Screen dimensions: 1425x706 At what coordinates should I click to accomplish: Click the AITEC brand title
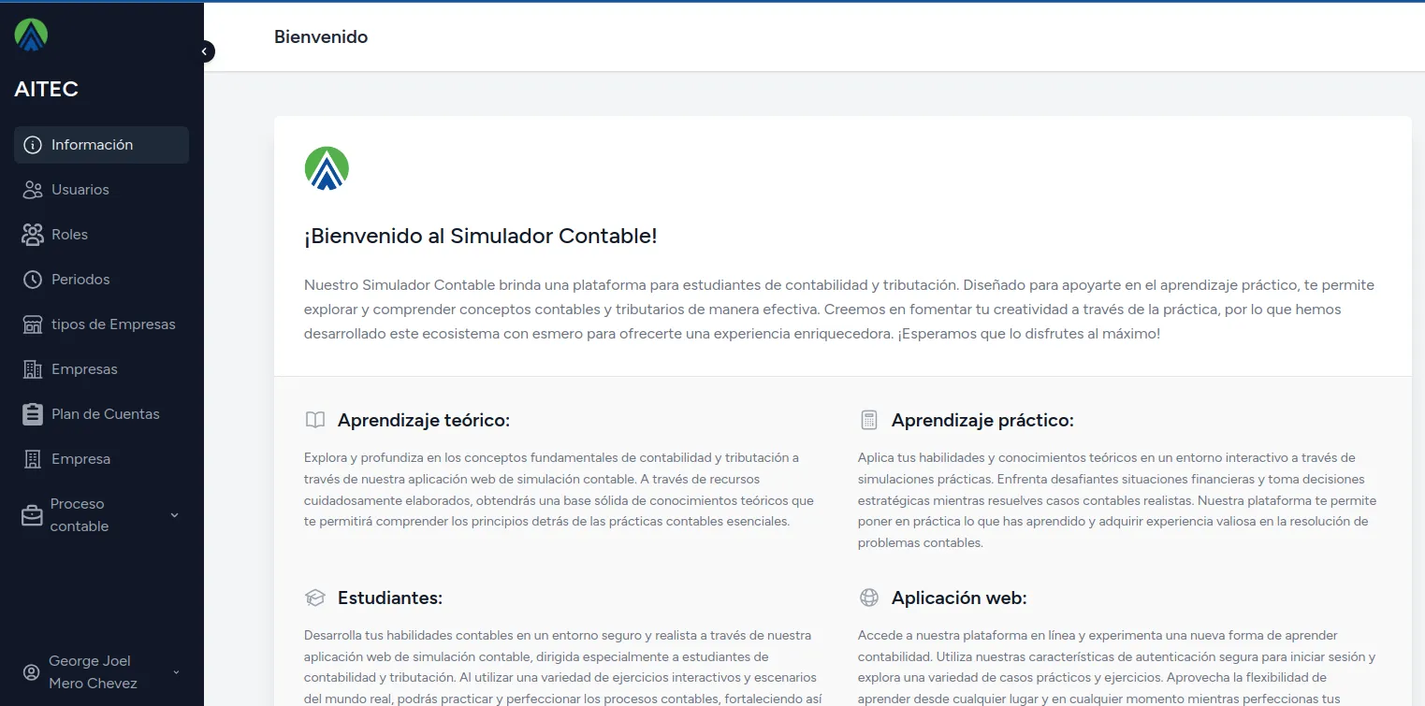point(47,90)
